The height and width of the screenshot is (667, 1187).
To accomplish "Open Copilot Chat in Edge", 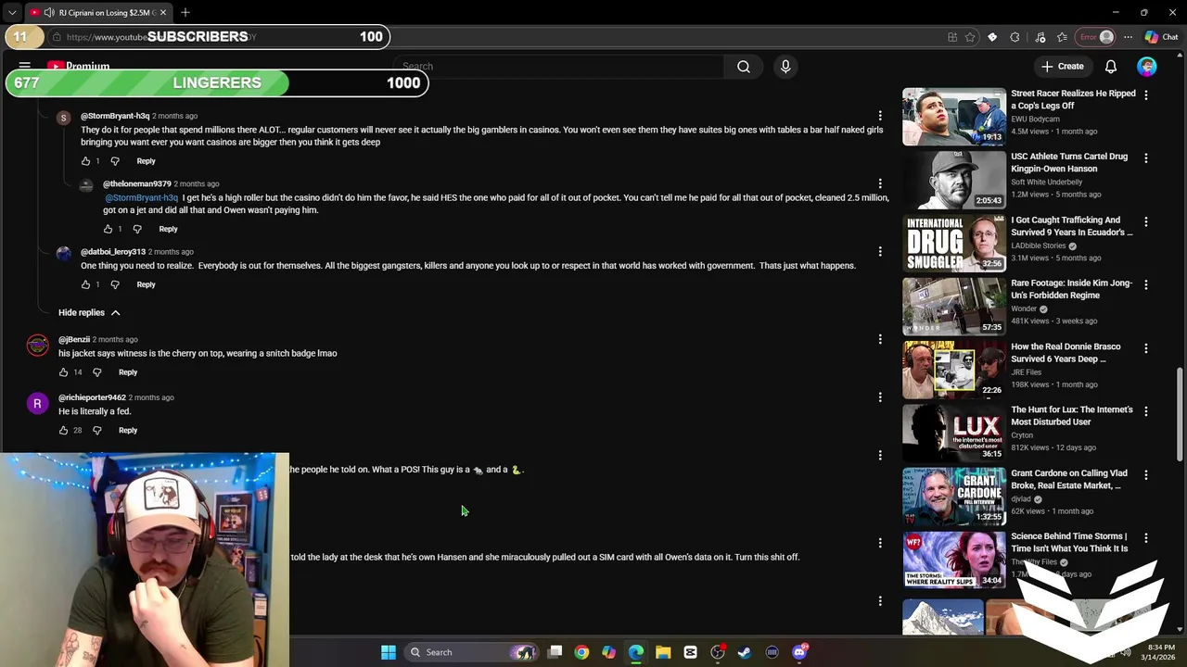I will point(1161,37).
